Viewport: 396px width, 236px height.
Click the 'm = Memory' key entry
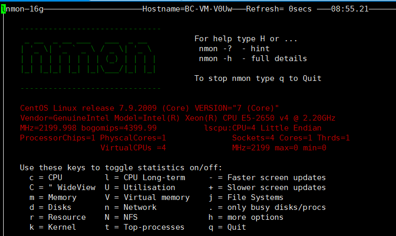53,197
